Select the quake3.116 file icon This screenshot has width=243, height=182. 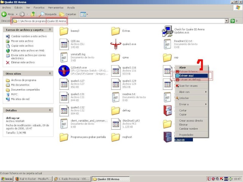[x=116, y=71]
